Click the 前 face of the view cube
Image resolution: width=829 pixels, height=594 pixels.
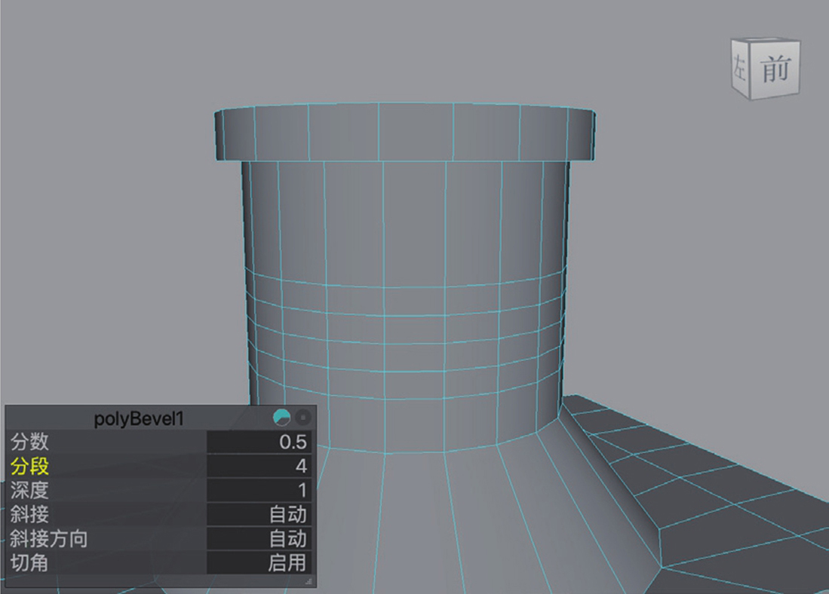click(774, 69)
